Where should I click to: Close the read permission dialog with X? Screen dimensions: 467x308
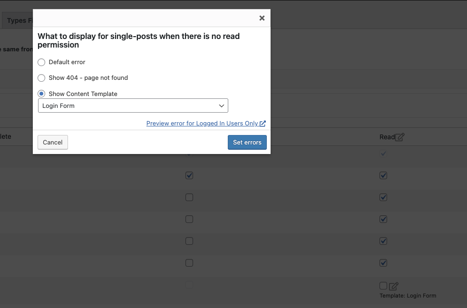click(x=262, y=18)
